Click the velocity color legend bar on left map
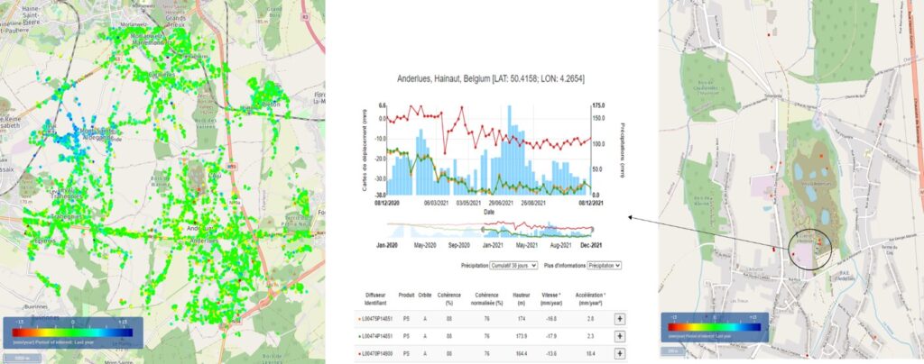This screenshot has width=924, height=364. coord(72,332)
